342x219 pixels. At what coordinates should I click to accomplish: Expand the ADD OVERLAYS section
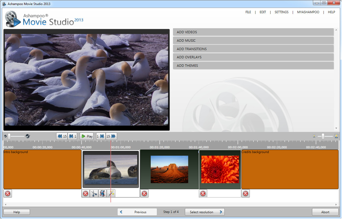tap(253, 57)
